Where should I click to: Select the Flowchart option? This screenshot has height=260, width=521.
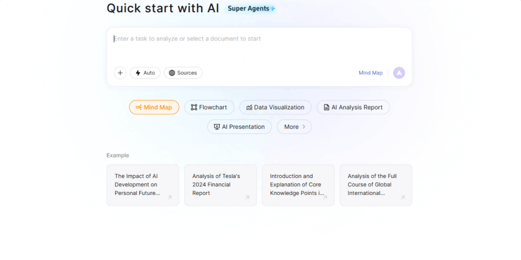pos(209,107)
